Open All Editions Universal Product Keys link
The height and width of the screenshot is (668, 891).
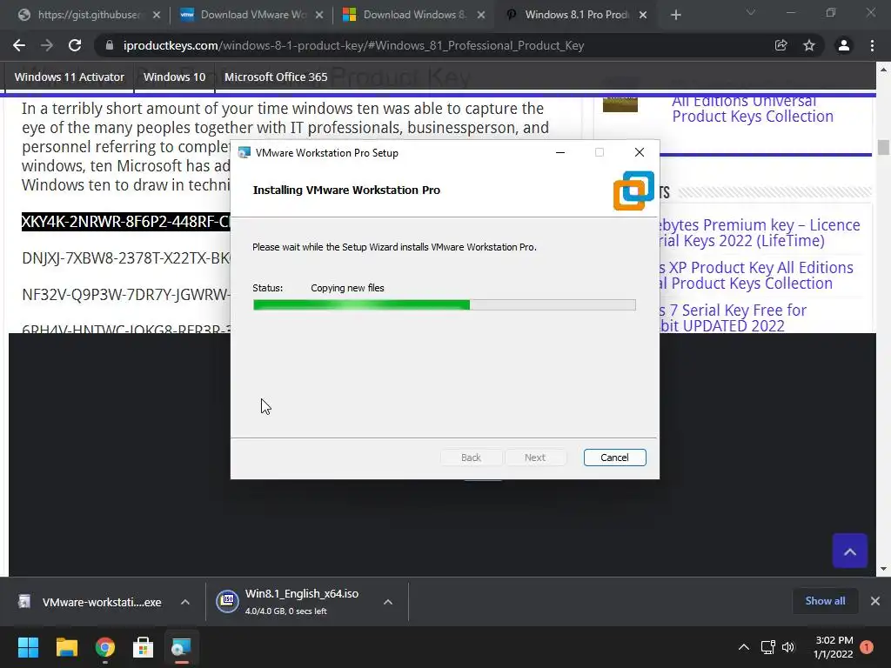[753, 109]
